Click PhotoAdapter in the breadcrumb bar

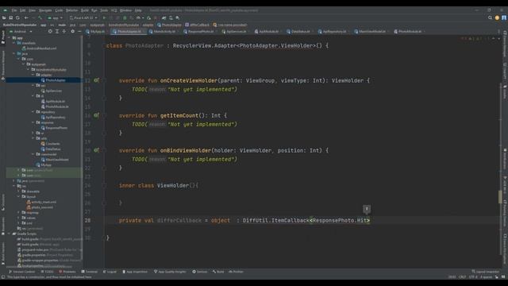point(169,25)
